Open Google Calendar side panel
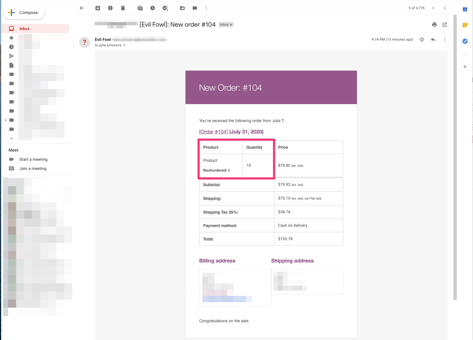Screen dimensions: 473x340 [465, 9]
